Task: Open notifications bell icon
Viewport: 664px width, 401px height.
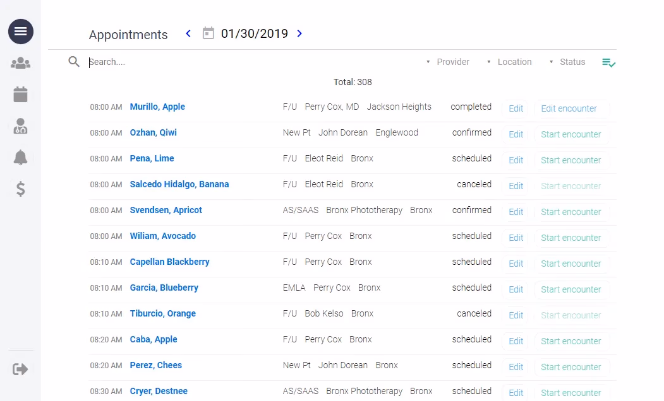Action: pyautogui.click(x=21, y=158)
